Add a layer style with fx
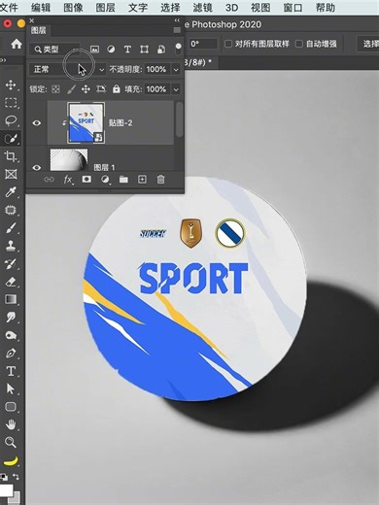 68,180
